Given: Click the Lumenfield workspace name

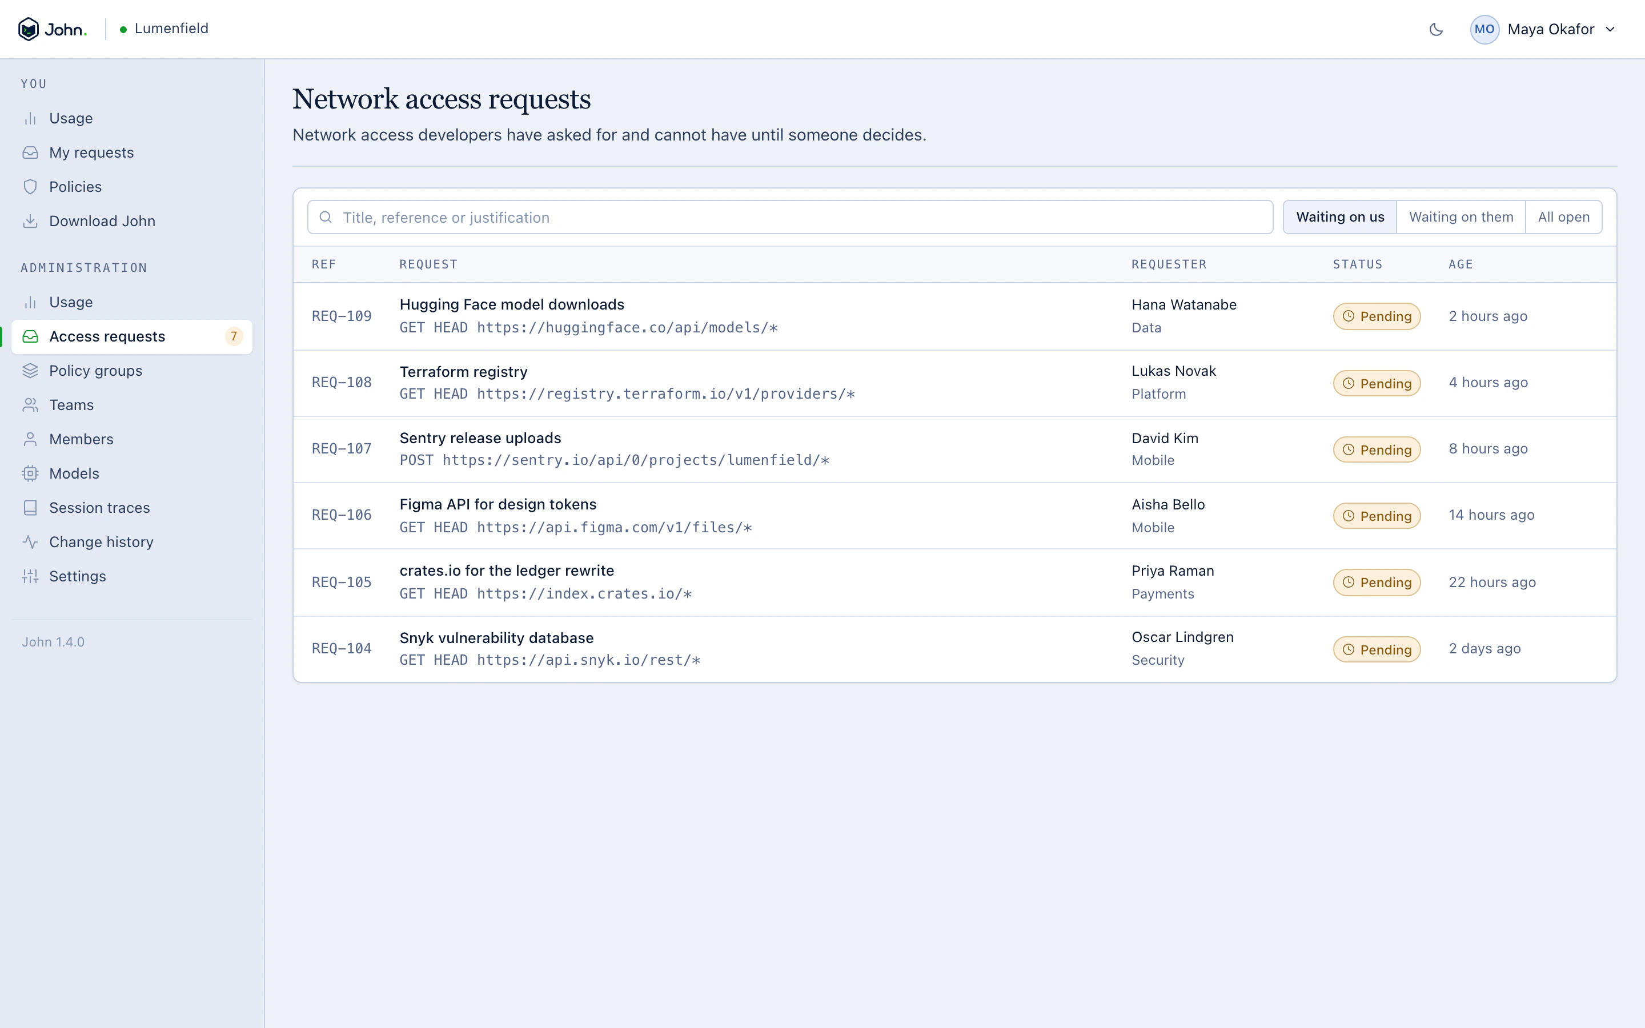Looking at the screenshot, I should pyautogui.click(x=171, y=29).
